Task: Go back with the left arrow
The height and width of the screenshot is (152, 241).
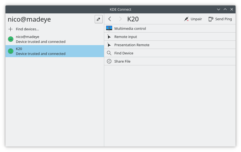Action: coord(110,19)
